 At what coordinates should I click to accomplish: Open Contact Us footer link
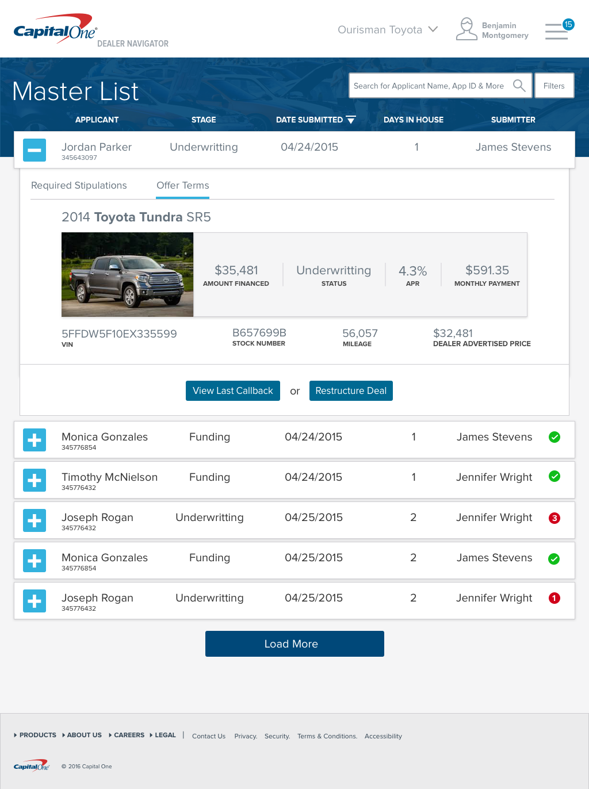[209, 736]
